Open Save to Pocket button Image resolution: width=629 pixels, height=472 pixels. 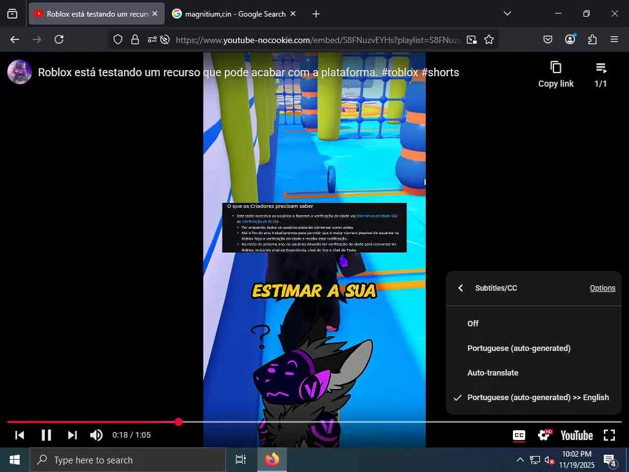547,39
